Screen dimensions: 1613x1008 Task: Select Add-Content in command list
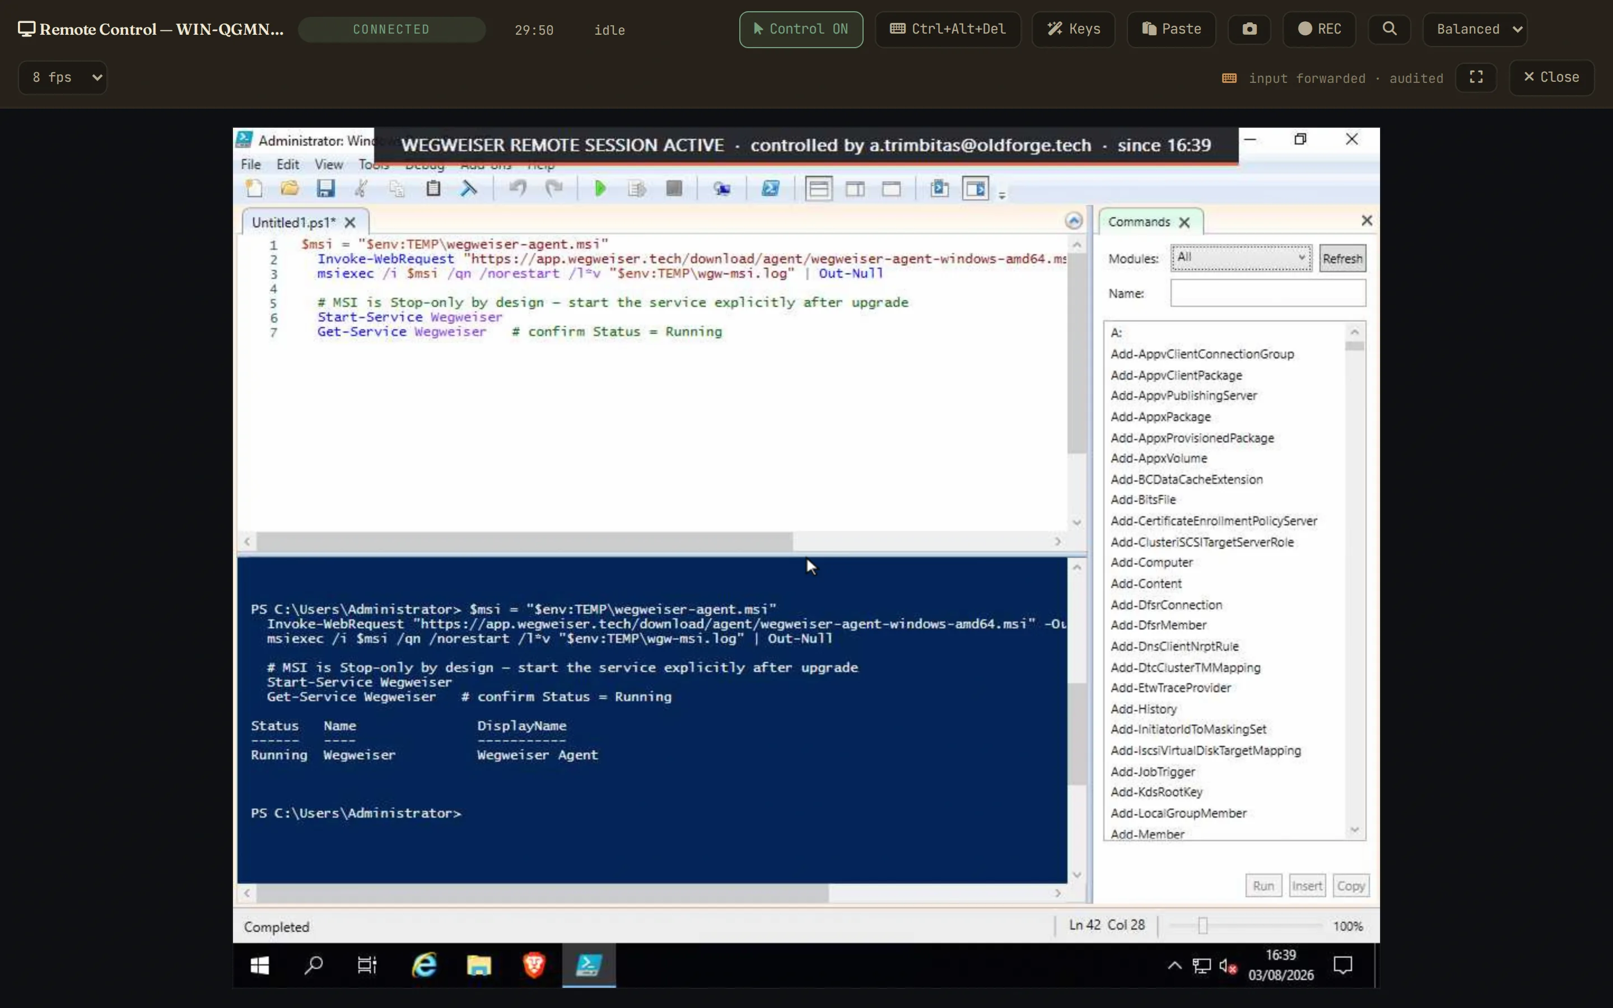pyautogui.click(x=1146, y=584)
